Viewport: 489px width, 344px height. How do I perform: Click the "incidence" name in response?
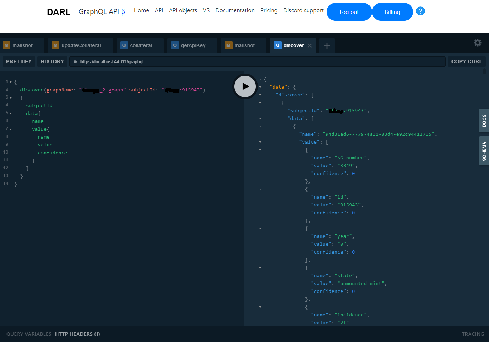click(x=351, y=315)
